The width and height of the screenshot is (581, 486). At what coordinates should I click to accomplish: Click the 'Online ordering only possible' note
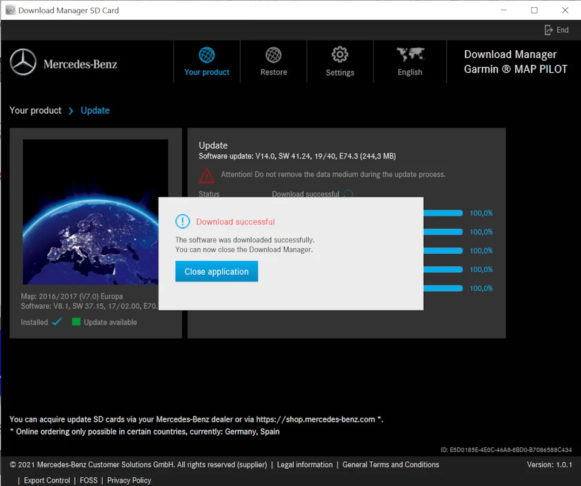click(x=145, y=432)
